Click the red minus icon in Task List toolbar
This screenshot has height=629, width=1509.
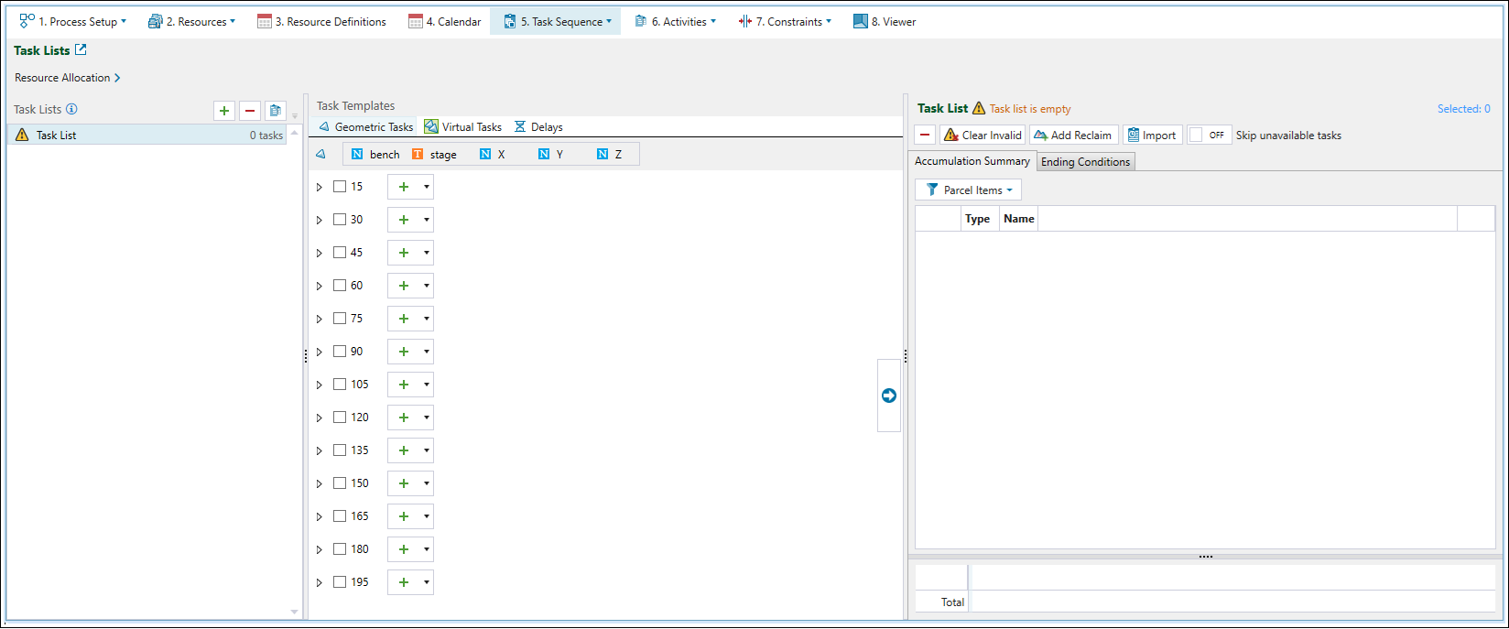[926, 136]
